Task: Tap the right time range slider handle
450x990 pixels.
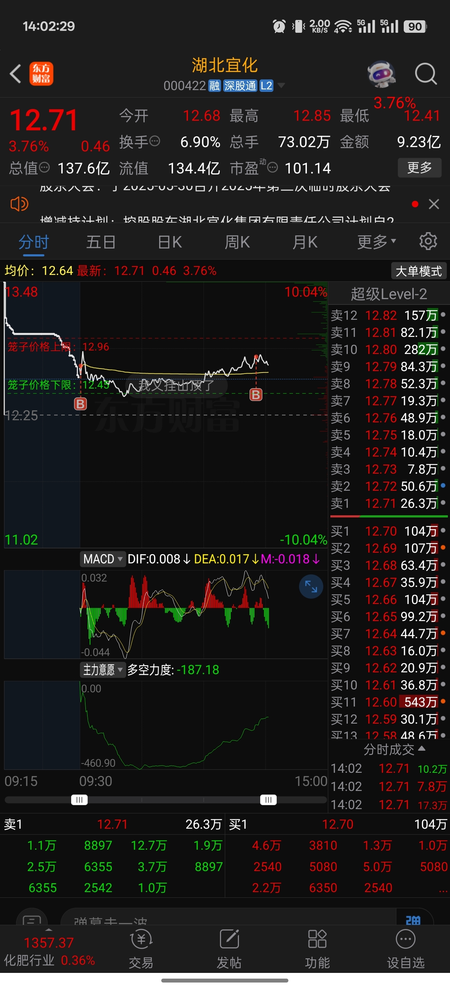Action: (x=268, y=800)
